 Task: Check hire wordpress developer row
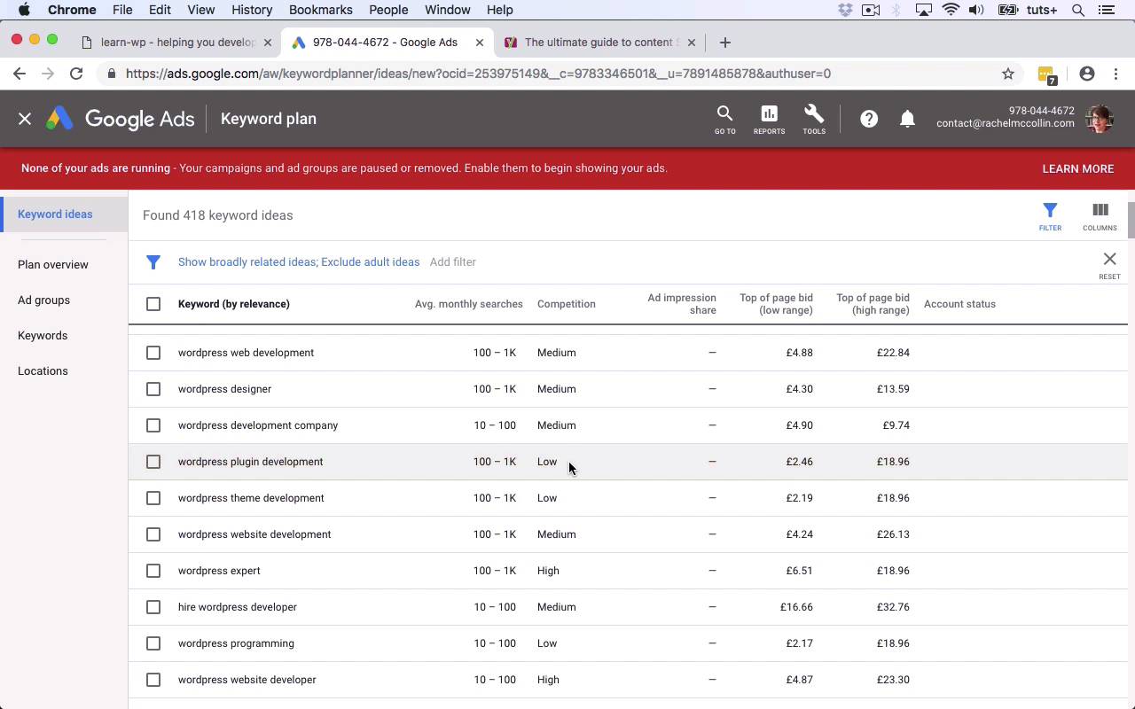pyautogui.click(x=153, y=607)
